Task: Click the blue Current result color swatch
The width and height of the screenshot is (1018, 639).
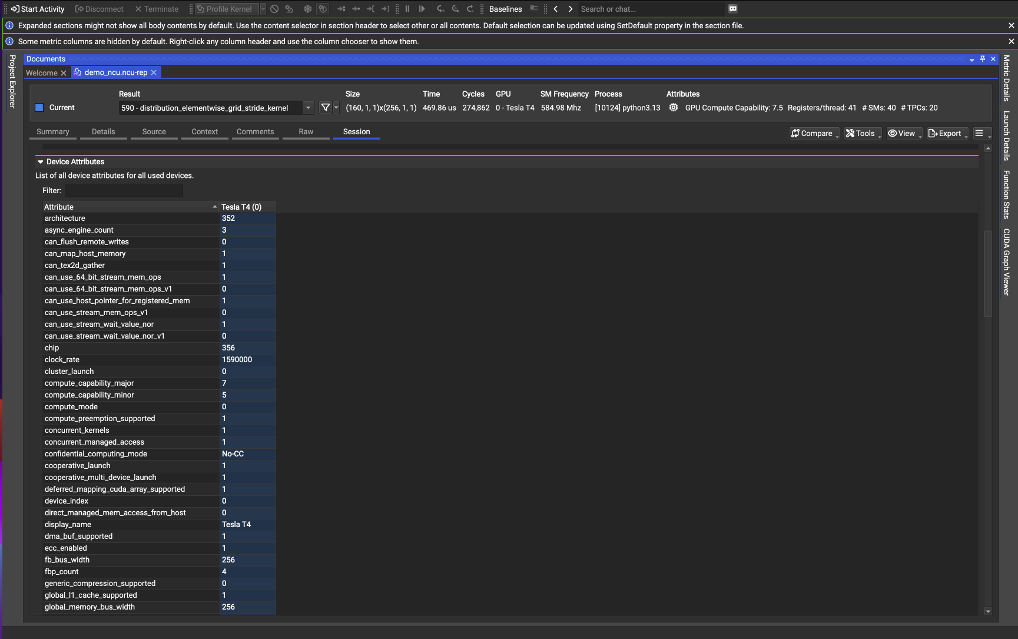Action: (39, 107)
